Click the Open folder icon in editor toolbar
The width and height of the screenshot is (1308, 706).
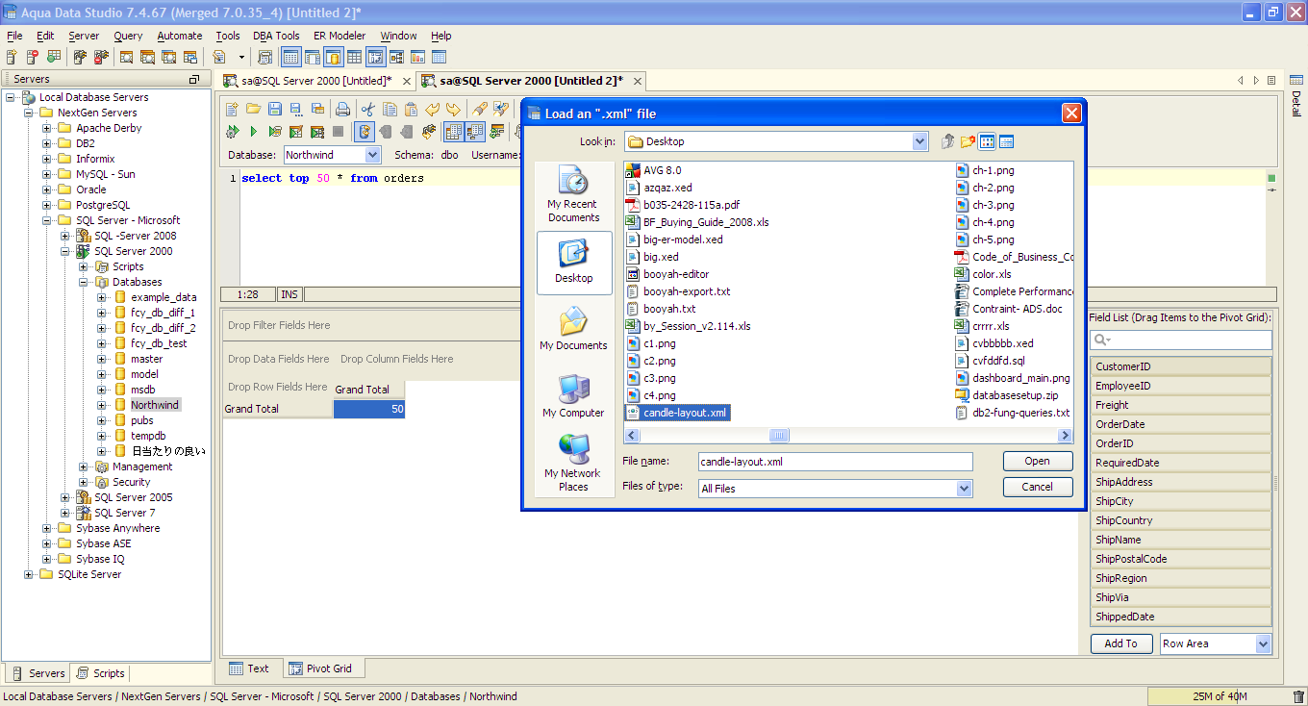253,109
